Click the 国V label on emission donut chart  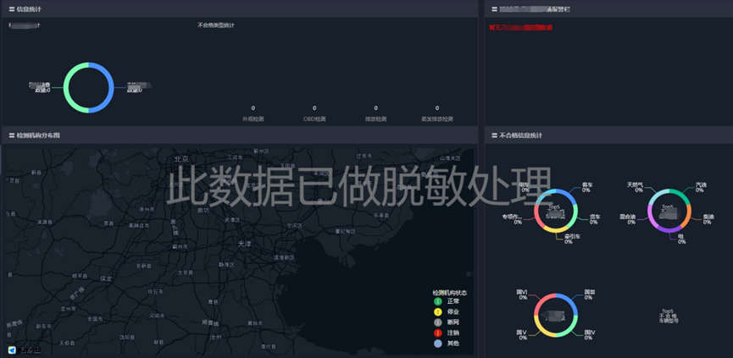522,333
